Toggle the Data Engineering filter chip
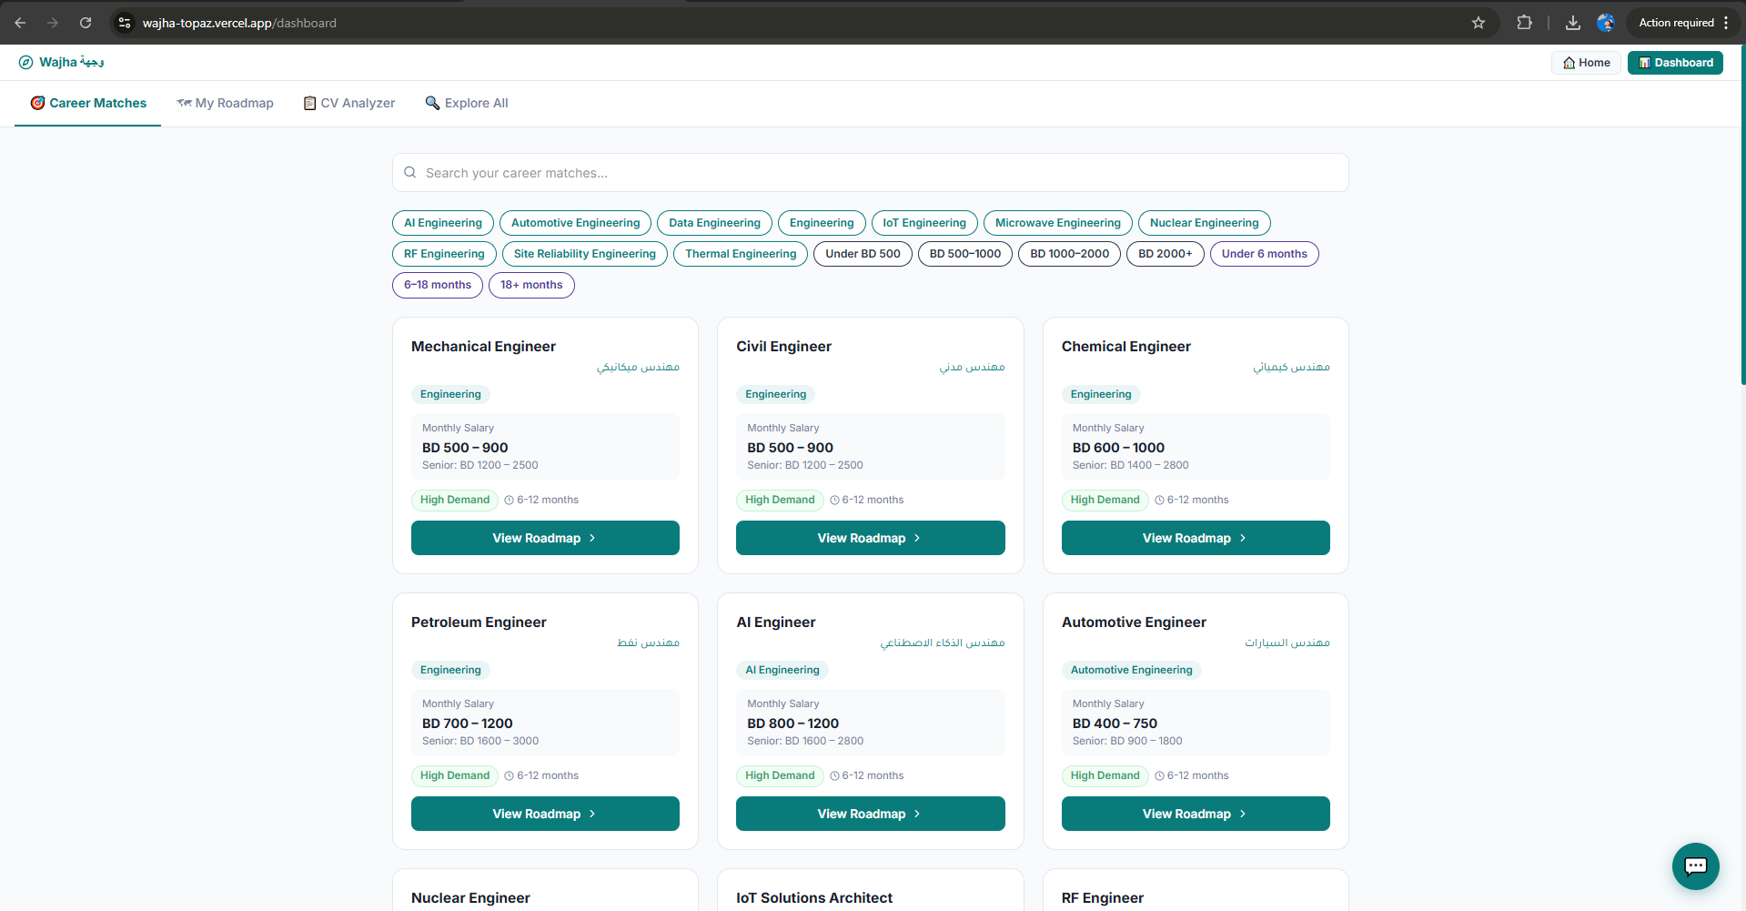Screen dimensions: 1746x911 [714, 223]
